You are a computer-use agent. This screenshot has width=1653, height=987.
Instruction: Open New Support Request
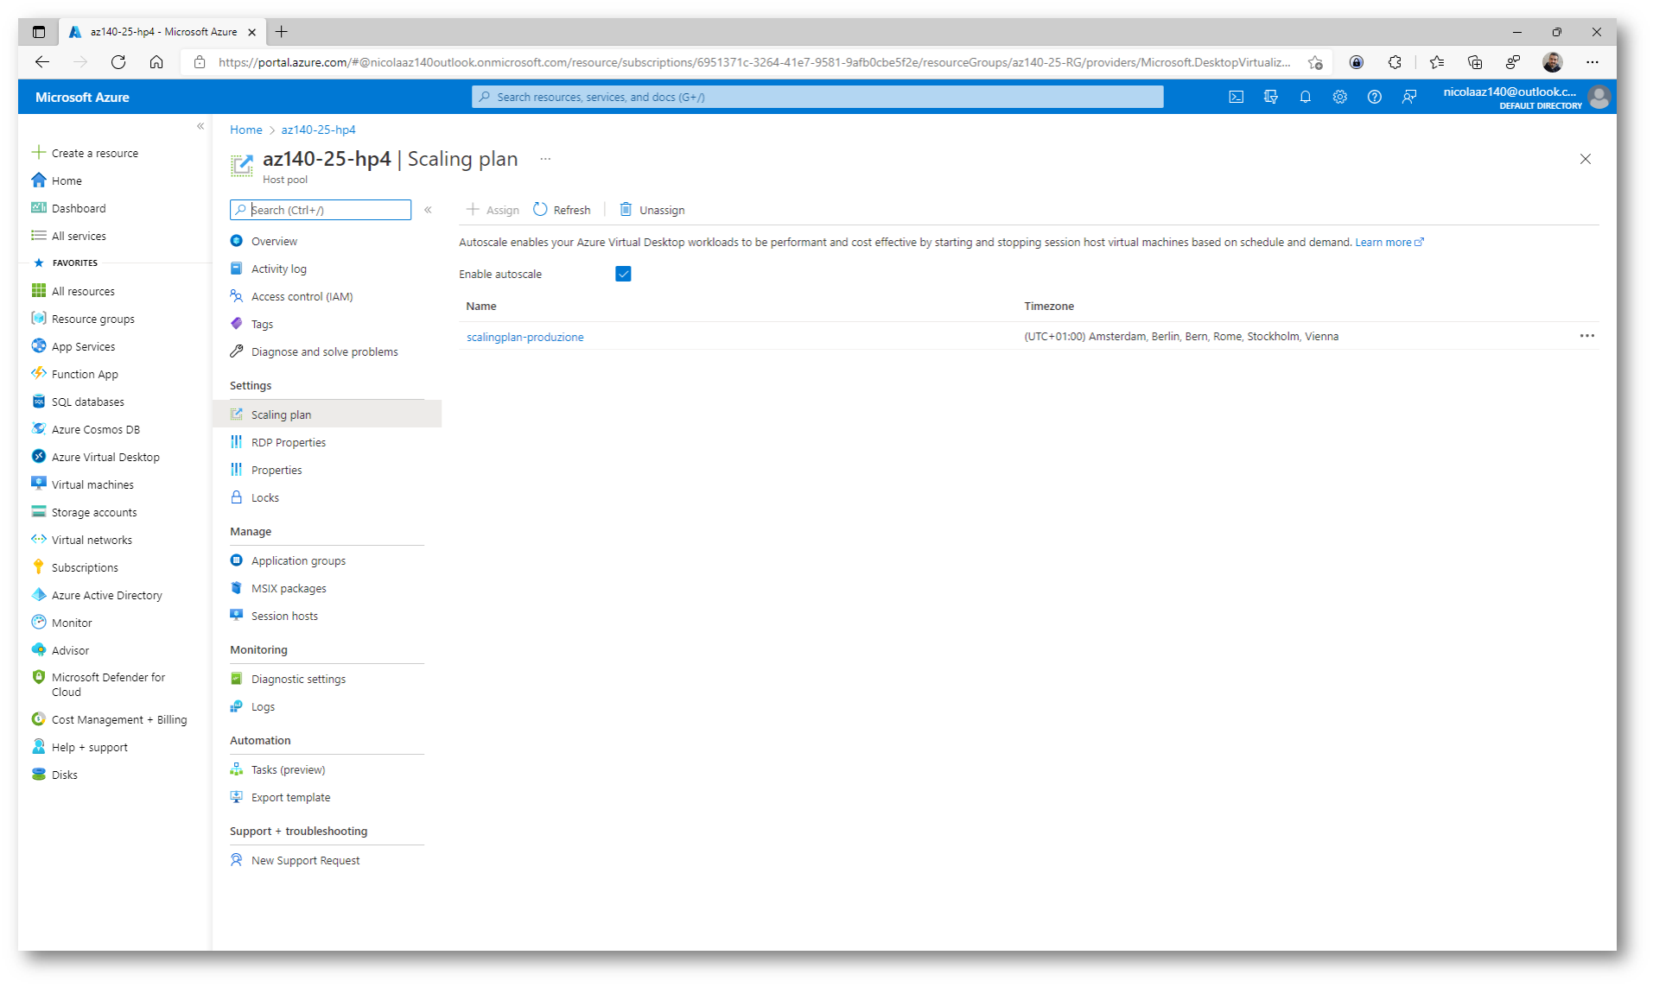[305, 860]
